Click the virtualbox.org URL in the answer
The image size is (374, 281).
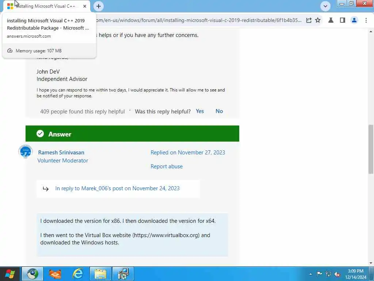(x=167, y=235)
